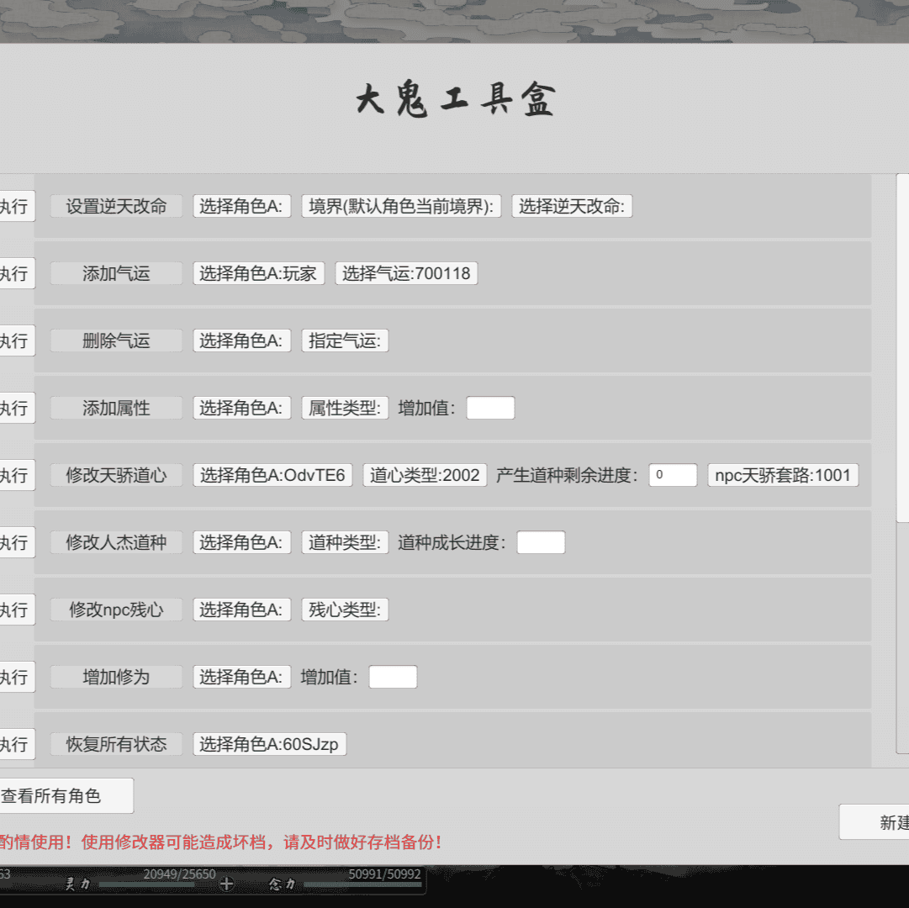The image size is (909, 908).
Task: Click 执行 button for 添加属性 row
Action: click(16, 408)
